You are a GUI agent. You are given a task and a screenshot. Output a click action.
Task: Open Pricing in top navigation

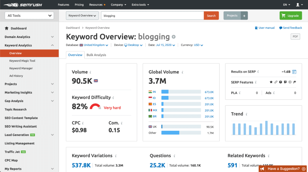coord(79,5)
